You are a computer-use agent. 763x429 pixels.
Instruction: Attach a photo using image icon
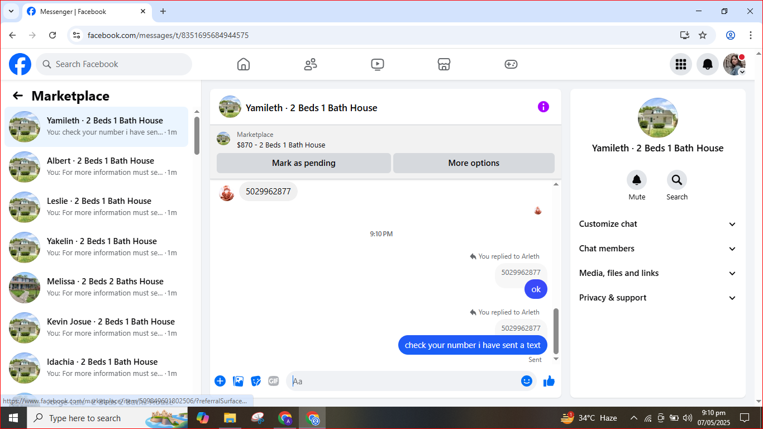pyautogui.click(x=239, y=381)
